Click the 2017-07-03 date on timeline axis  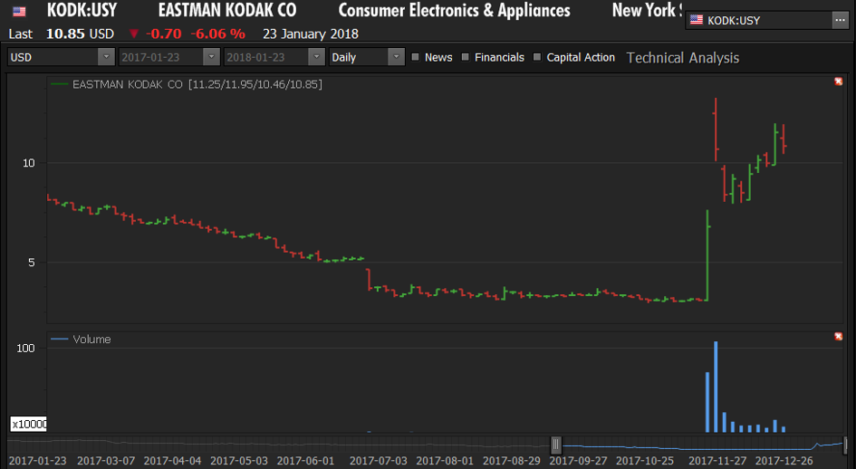(x=379, y=461)
